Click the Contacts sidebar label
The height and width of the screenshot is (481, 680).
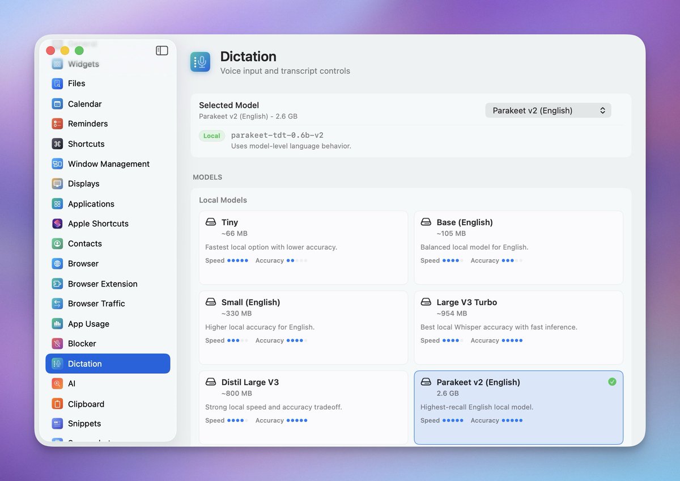coord(85,244)
